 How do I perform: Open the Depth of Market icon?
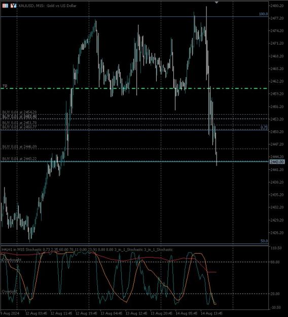[x=5, y=6]
